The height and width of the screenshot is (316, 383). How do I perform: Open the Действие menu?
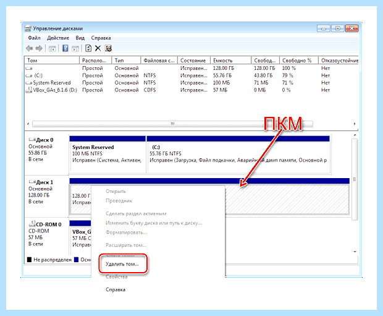pyautogui.click(x=58, y=38)
